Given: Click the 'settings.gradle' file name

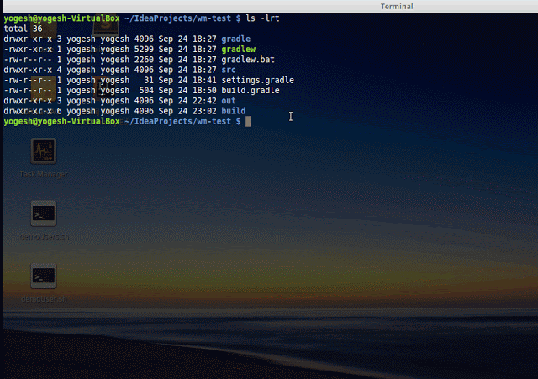Looking at the screenshot, I should point(258,80).
